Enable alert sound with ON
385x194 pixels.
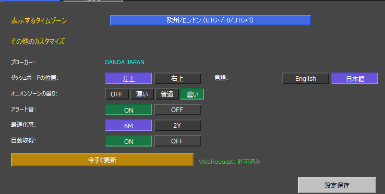tap(128, 110)
